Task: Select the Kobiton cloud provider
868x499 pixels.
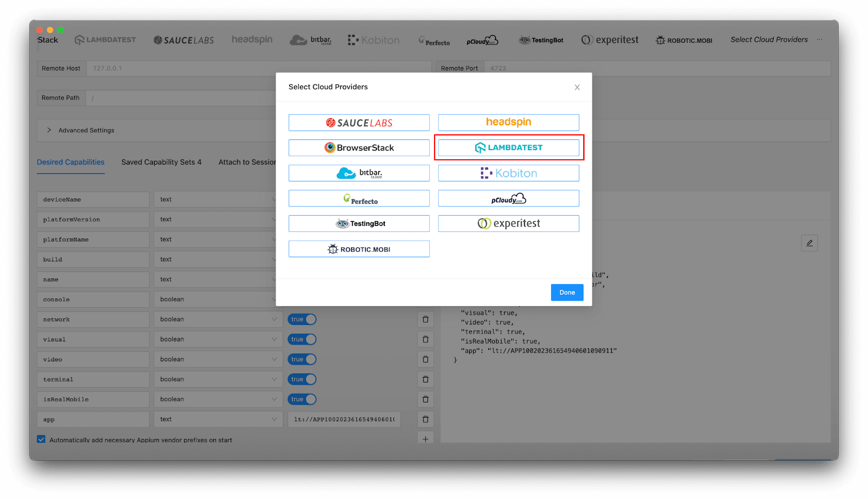Action: (508, 172)
